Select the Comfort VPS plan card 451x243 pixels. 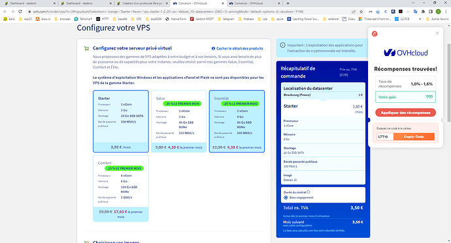pyautogui.click(x=121, y=188)
